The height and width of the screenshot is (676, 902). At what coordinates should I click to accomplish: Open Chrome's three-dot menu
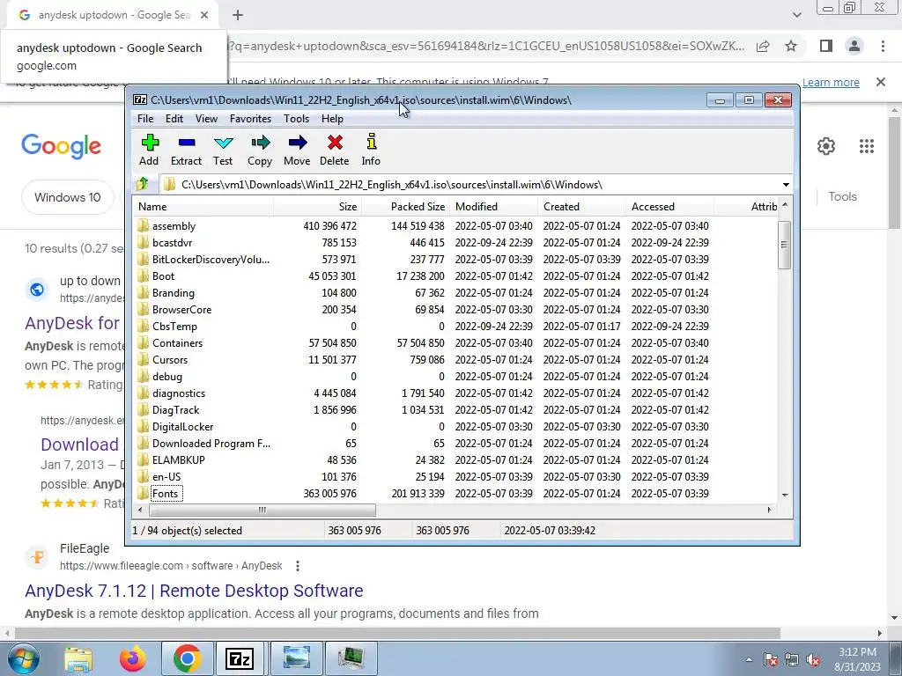click(x=883, y=46)
